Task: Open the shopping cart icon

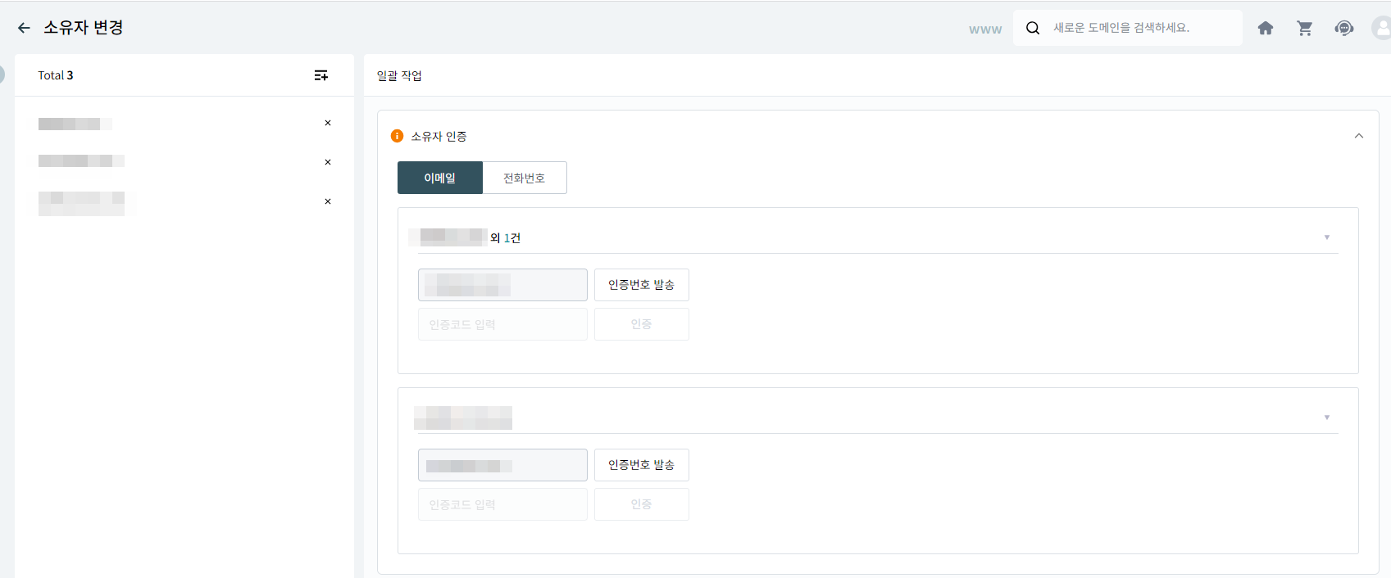Action: pos(1305,28)
